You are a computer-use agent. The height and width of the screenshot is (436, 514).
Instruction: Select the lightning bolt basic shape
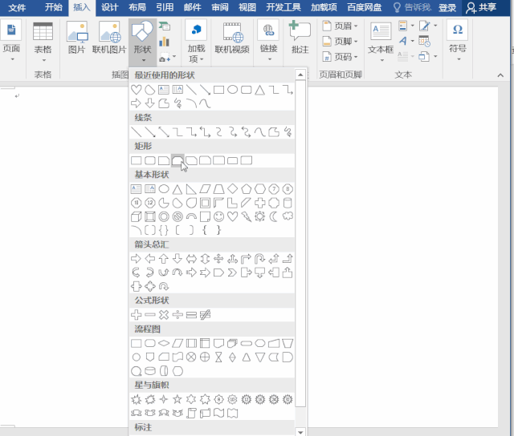click(247, 216)
